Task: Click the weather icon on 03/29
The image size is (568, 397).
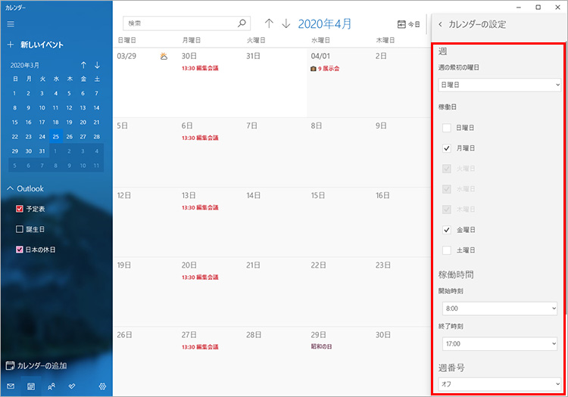Action: pyautogui.click(x=164, y=56)
